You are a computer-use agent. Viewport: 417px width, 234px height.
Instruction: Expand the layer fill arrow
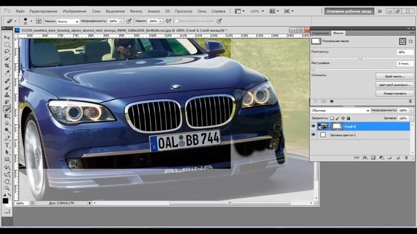pos(411,118)
